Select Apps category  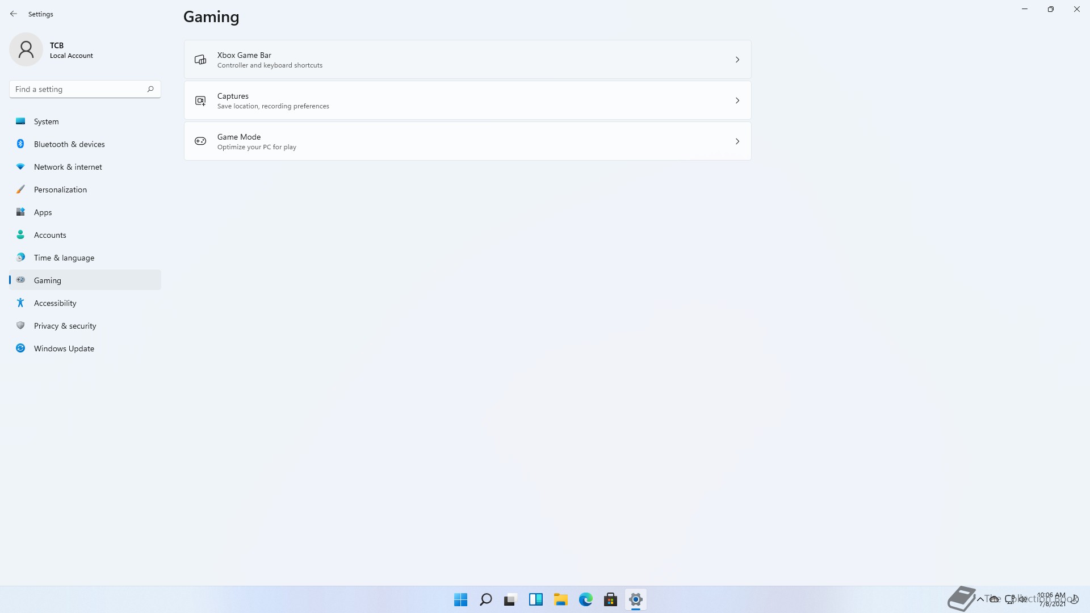(43, 212)
